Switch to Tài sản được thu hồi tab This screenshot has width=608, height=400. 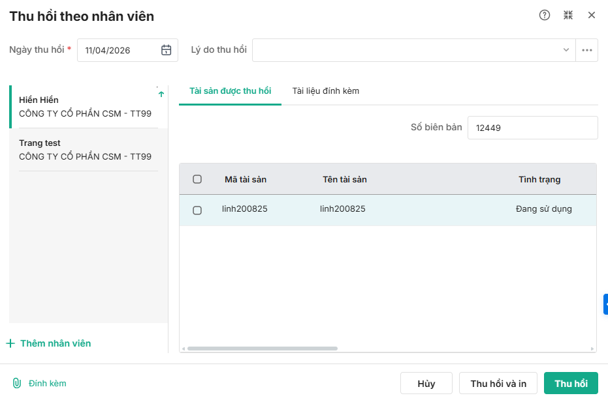(x=230, y=91)
